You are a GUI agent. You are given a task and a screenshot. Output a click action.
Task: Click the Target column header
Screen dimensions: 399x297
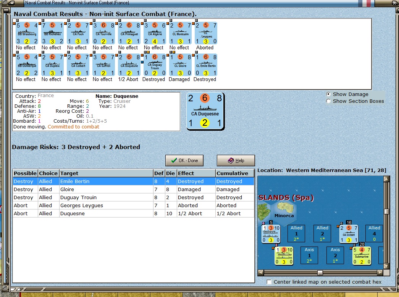(x=106, y=173)
